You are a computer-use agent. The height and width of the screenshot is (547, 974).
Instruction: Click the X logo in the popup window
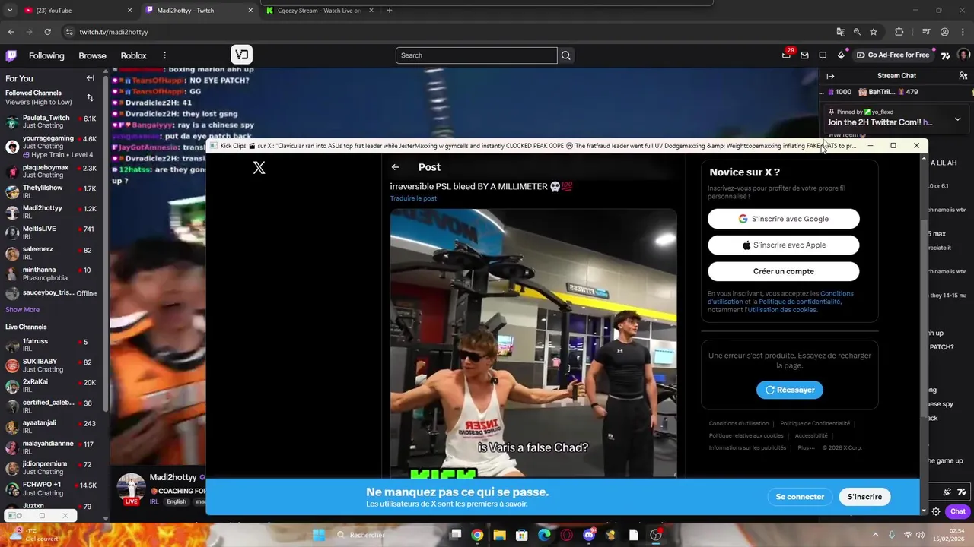click(259, 168)
